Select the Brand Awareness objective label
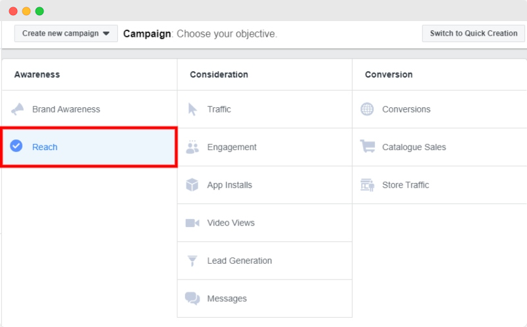Image resolution: width=527 pixels, height=327 pixels. point(67,109)
